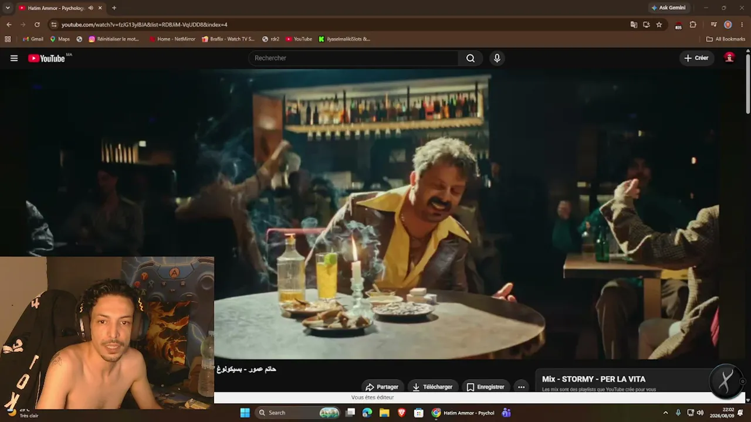This screenshot has height=422, width=751.
Task: Reload the current page
Action: (x=37, y=25)
